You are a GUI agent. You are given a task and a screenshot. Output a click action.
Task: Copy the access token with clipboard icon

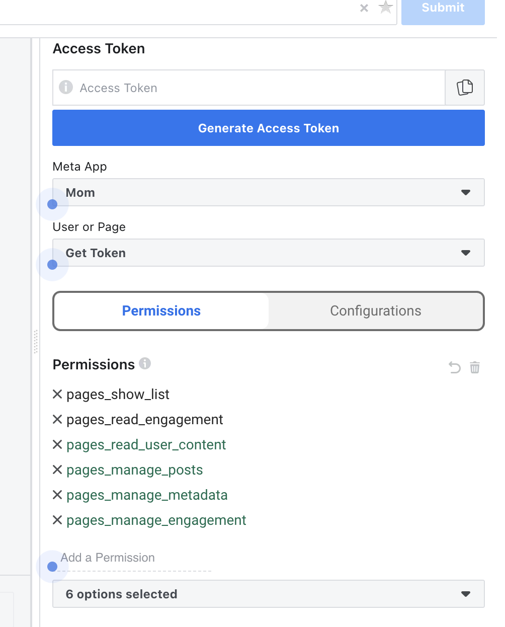[x=465, y=88]
